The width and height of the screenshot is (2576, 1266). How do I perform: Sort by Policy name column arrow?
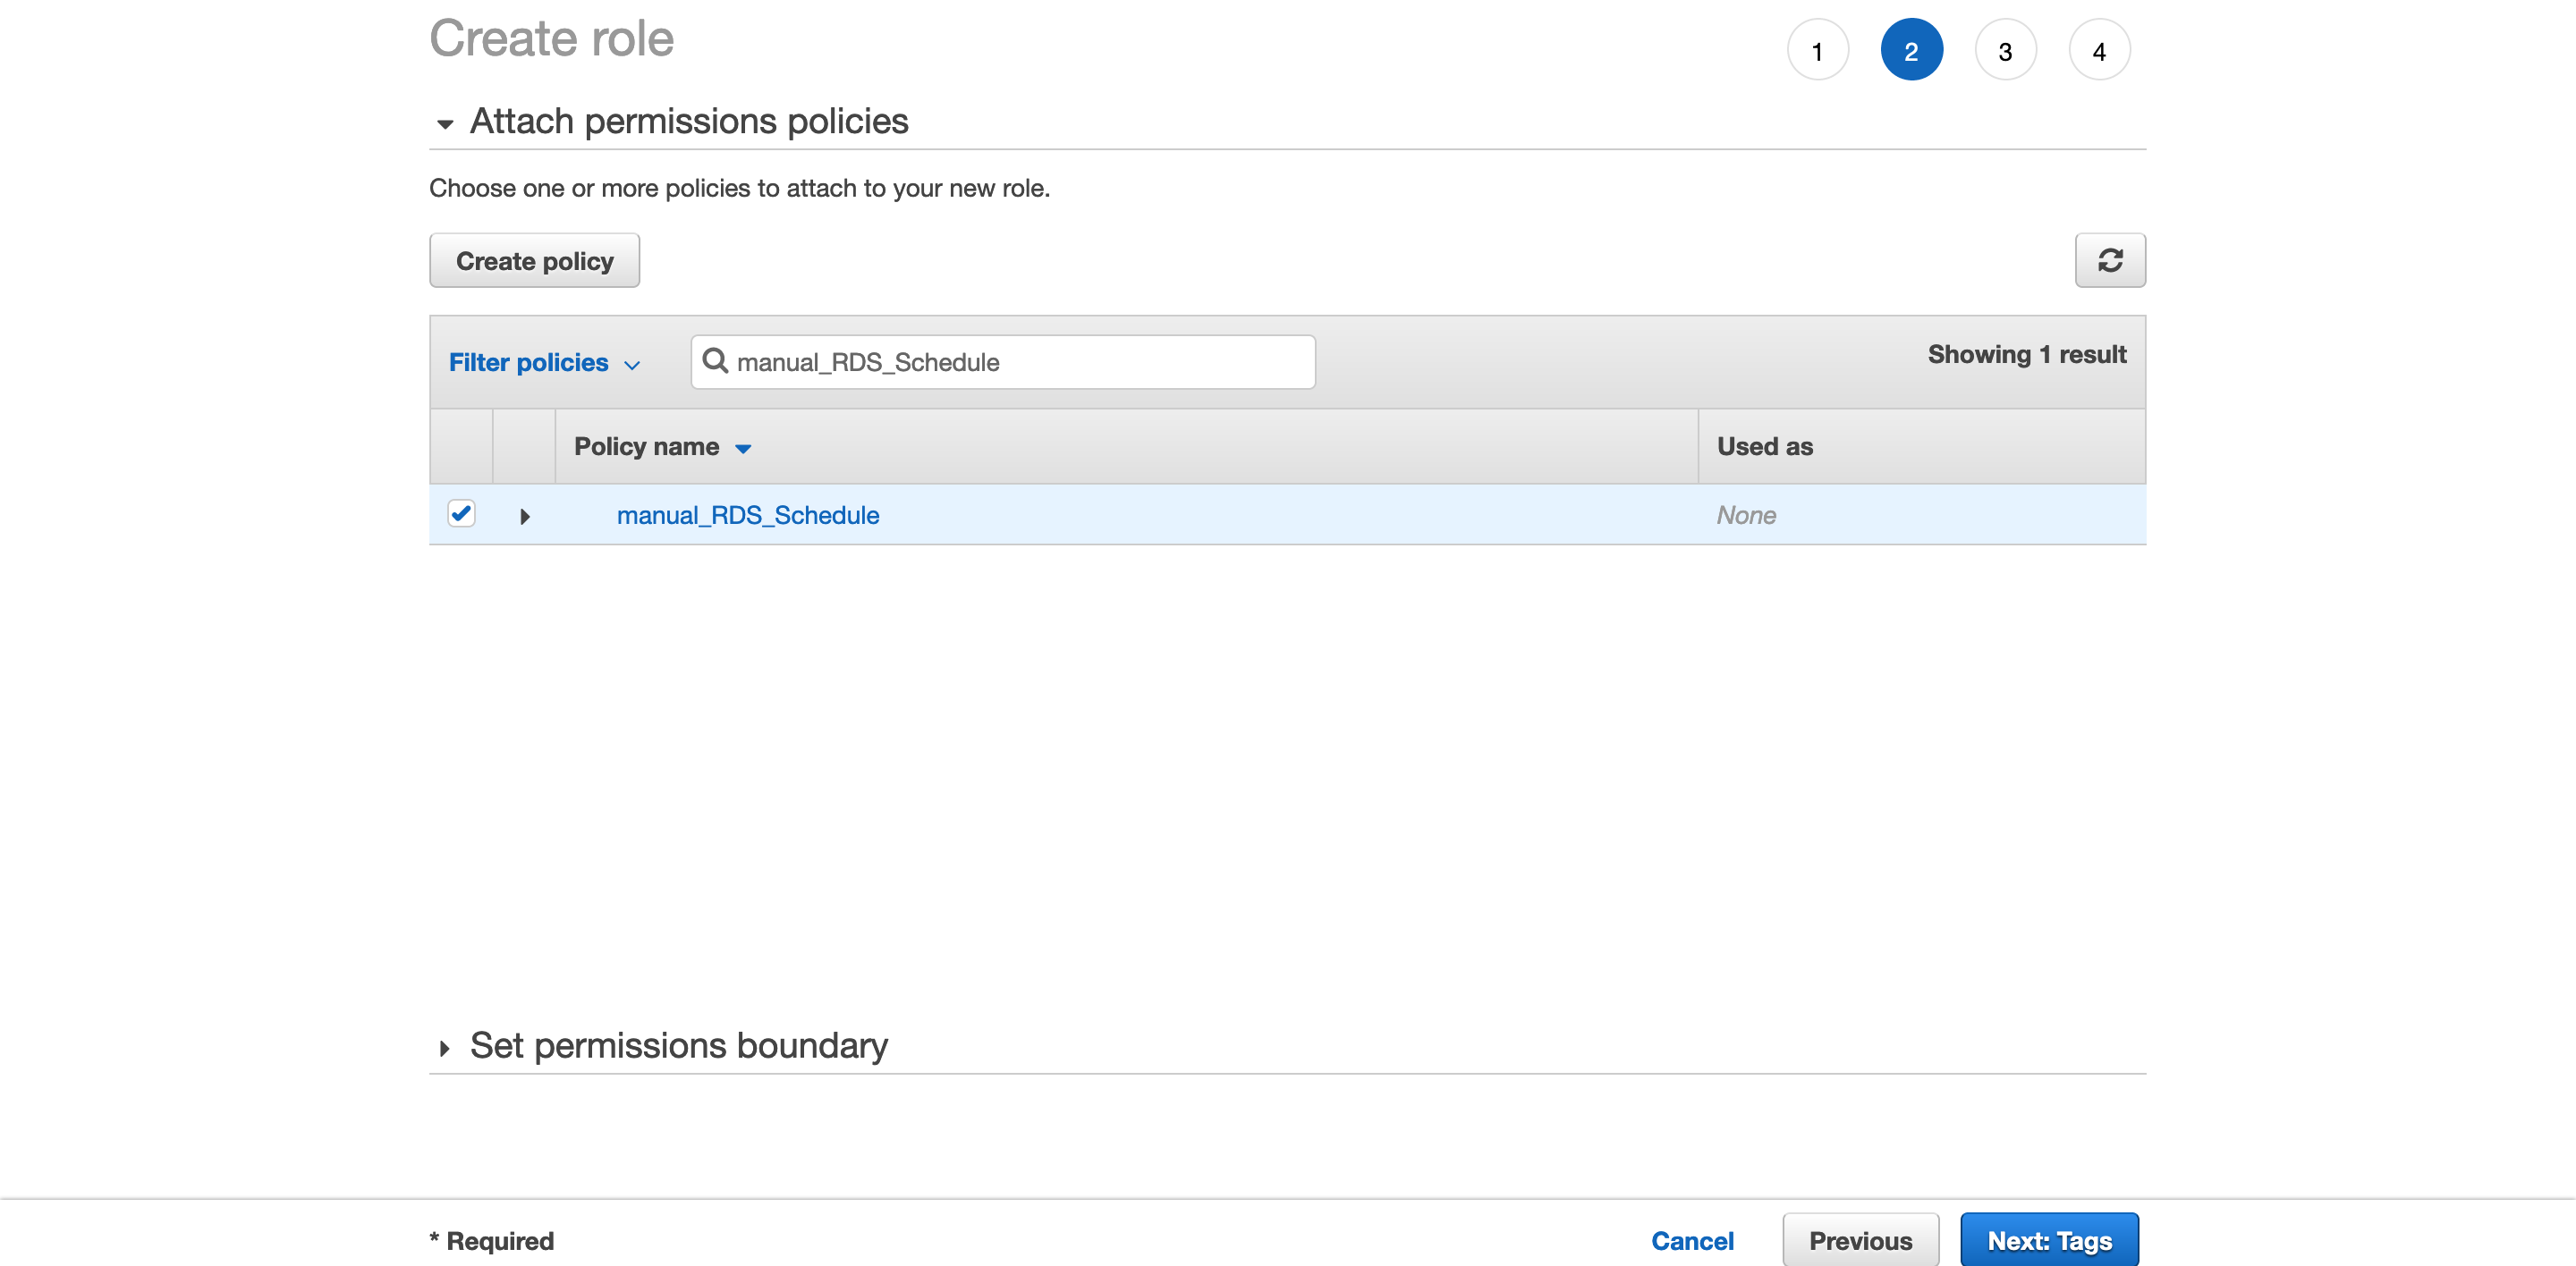pyautogui.click(x=743, y=449)
